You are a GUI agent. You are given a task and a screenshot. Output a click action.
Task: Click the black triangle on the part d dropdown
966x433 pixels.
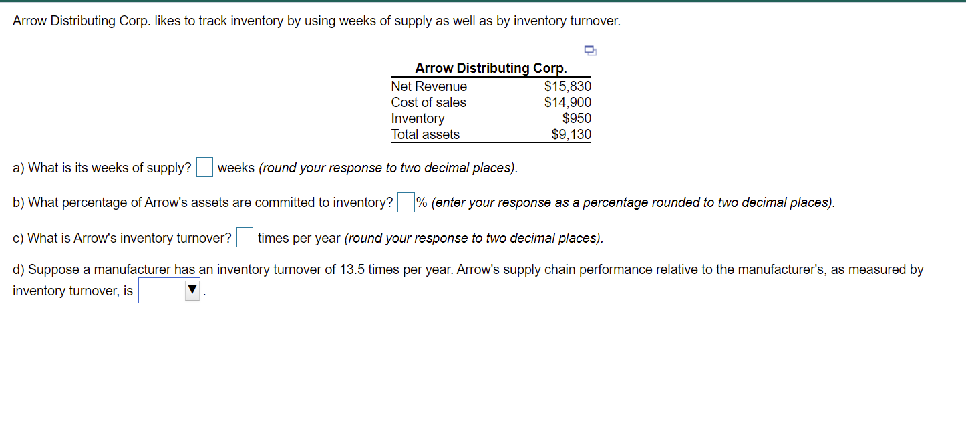[192, 289]
